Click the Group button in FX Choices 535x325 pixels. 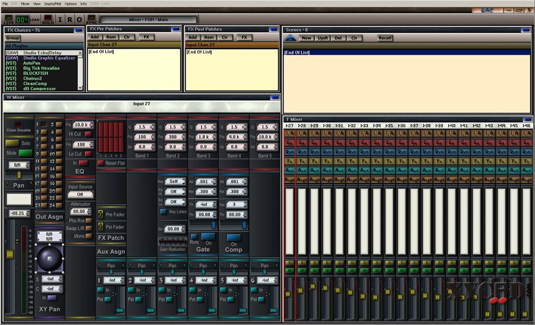coord(13,38)
